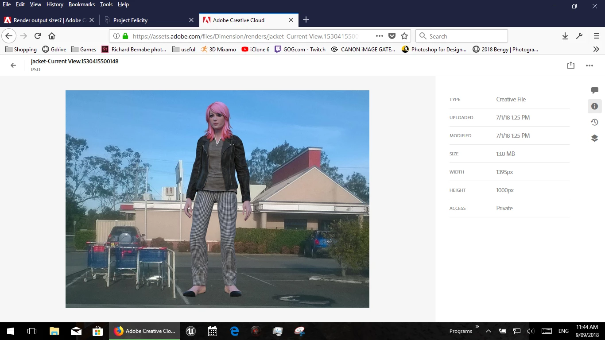Reload the current page
The width and height of the screenshot is (605, 340).
pyautogui.click(x=38, y=36)
